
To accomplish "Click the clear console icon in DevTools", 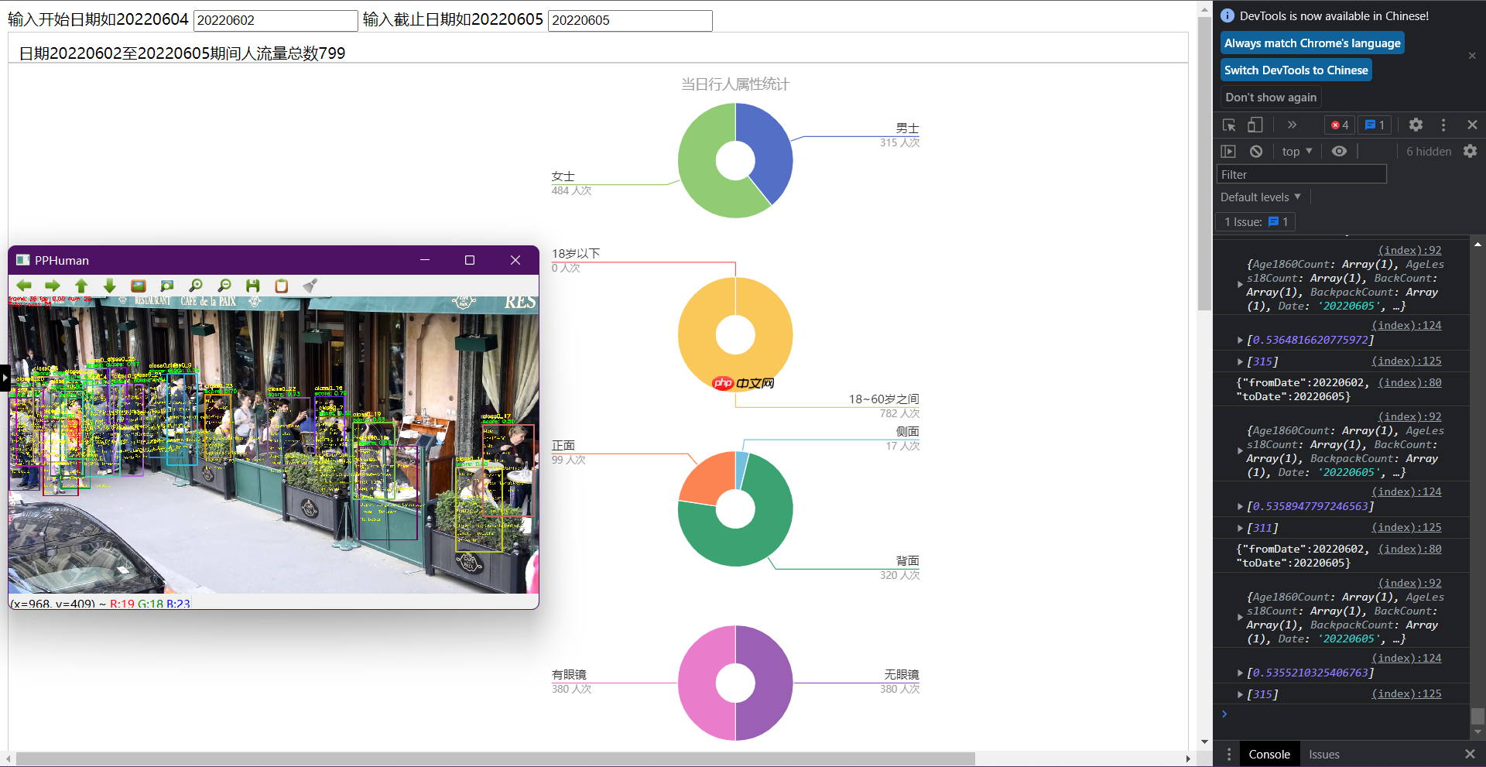I will 1256,152.
